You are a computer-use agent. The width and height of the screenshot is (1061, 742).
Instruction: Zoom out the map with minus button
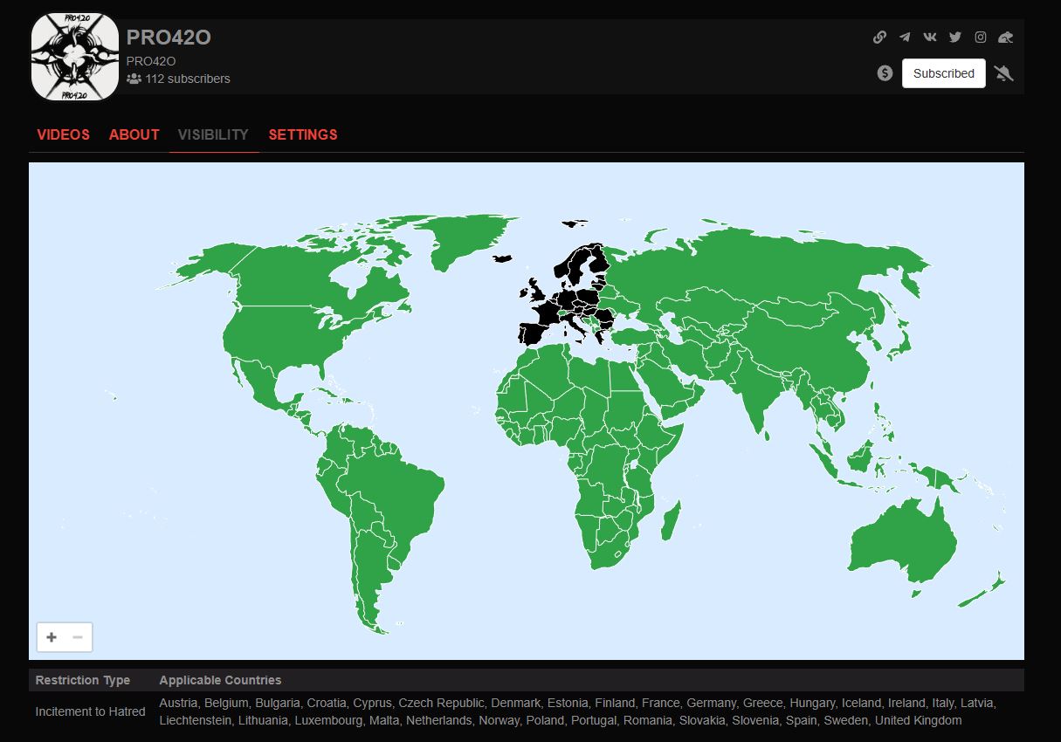point(78,637)
